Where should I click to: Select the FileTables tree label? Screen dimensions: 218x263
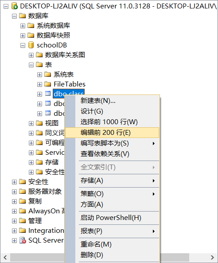click(70, 84)
